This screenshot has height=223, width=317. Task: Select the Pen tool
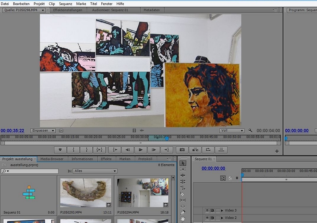pyautogui.click(x=183, y=212)
